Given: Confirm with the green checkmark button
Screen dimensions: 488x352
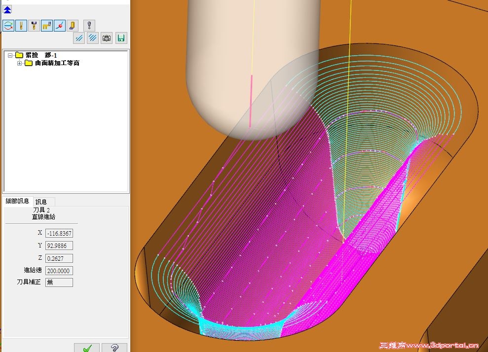Looking at the screenshot, I should (87, 348).
